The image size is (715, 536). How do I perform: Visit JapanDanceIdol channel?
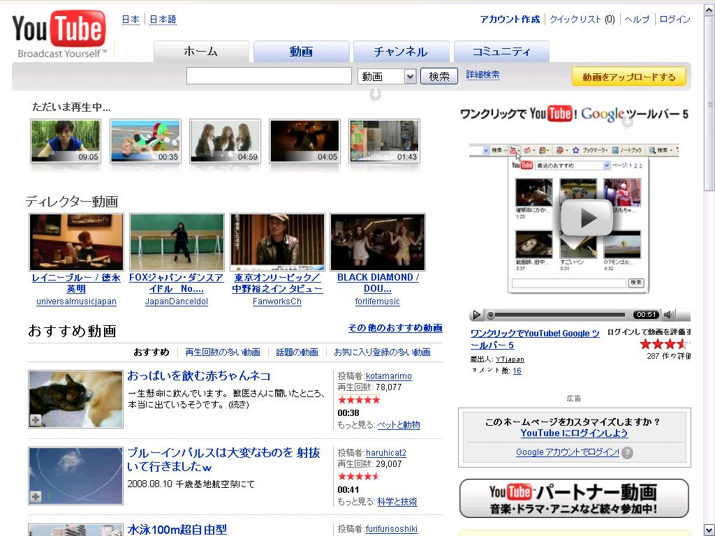coord(177,301)
